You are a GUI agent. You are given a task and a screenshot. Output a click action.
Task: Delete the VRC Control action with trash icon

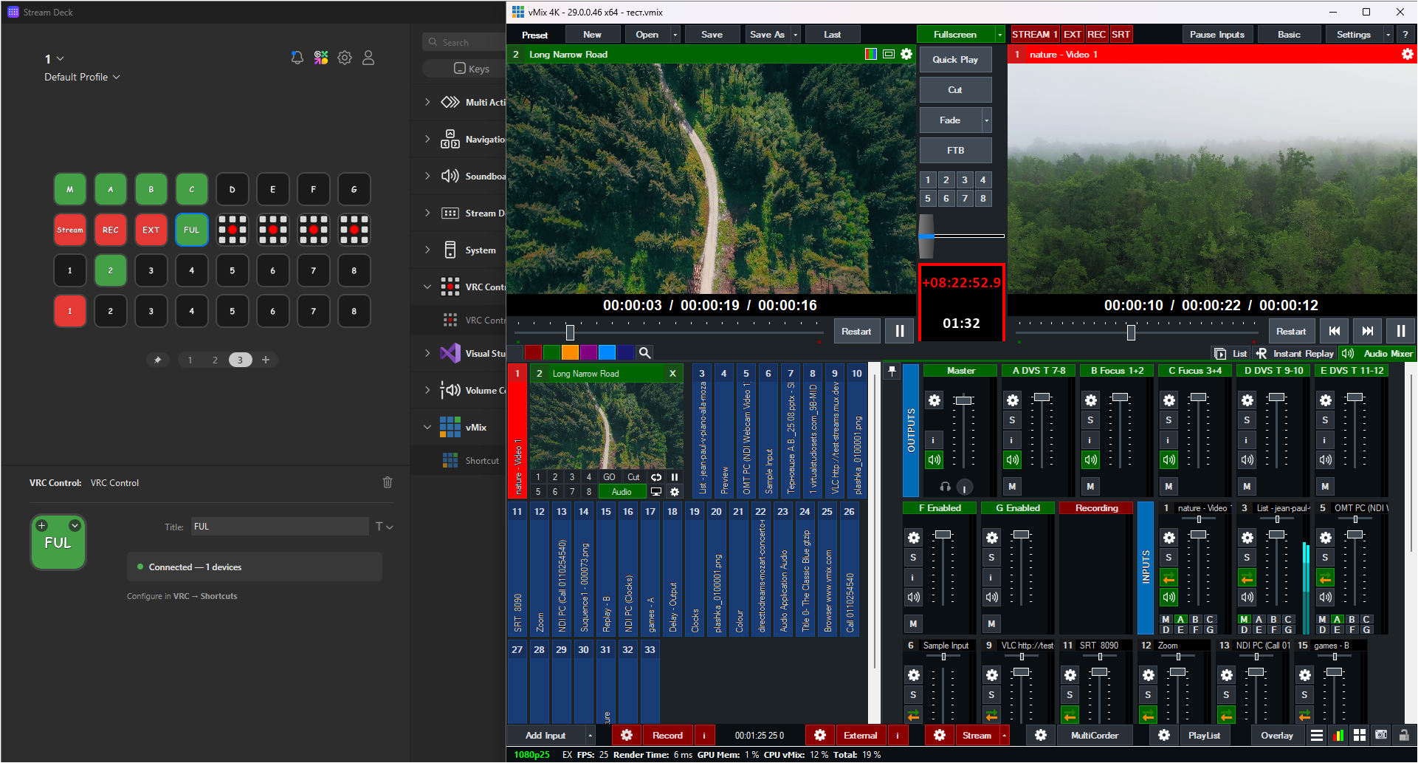(388, 482)
